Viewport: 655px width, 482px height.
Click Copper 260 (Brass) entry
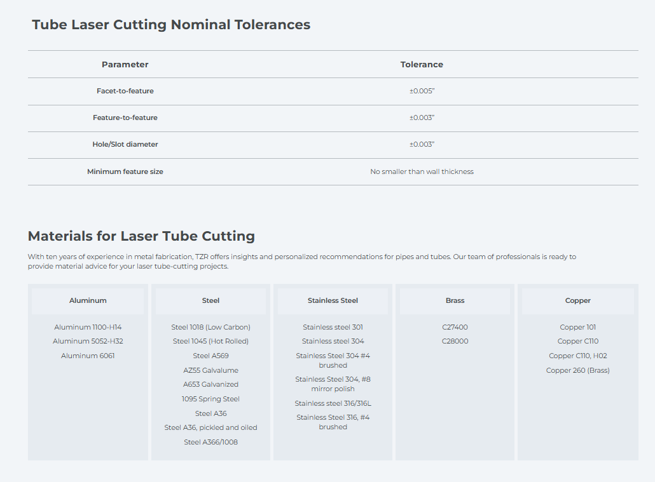pyautogui.click(x=577, y=371)
